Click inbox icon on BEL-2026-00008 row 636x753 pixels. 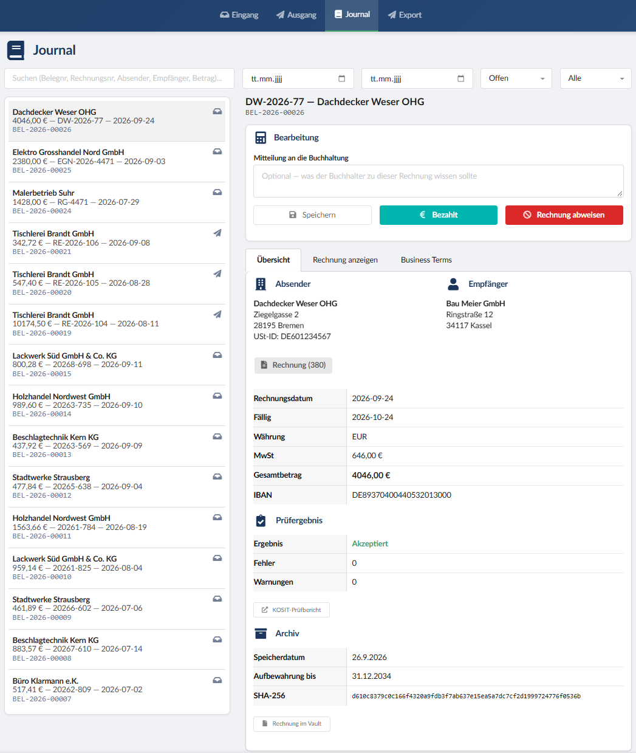pos(217,639)
